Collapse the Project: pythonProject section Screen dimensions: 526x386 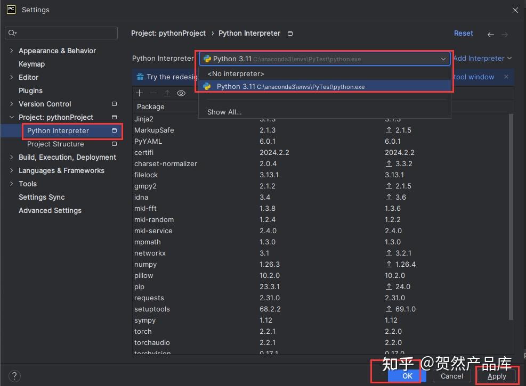(11, 117)
